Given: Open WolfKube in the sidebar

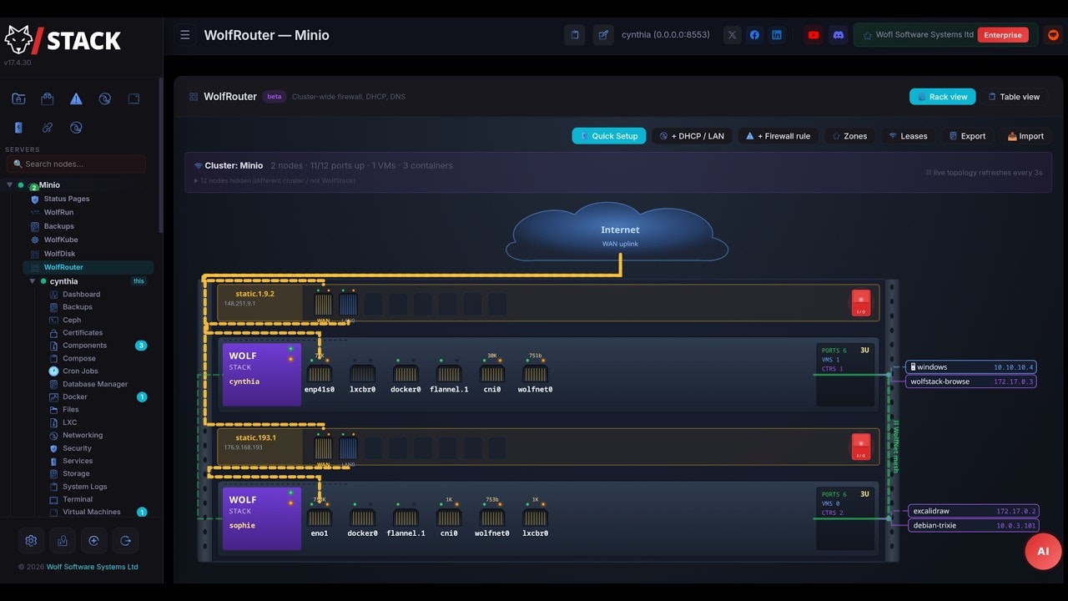Looking at the screenshot, I should tap(60, 240).
